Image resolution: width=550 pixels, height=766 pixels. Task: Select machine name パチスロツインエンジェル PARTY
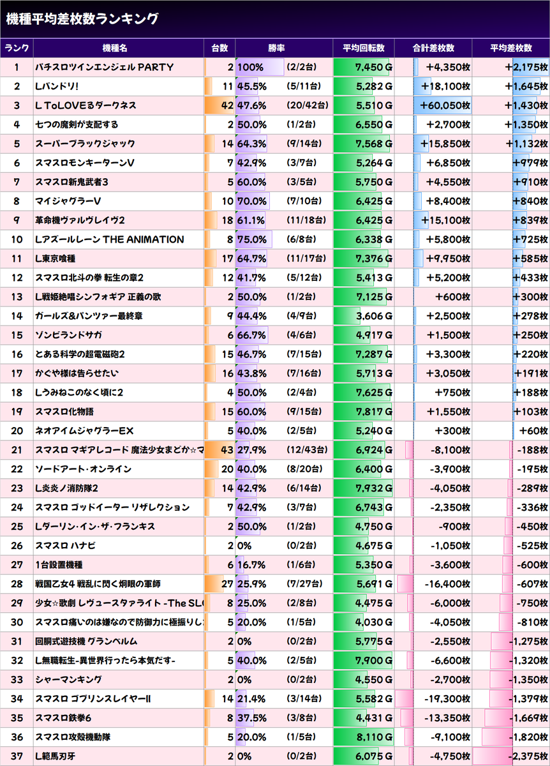(104, 67)
